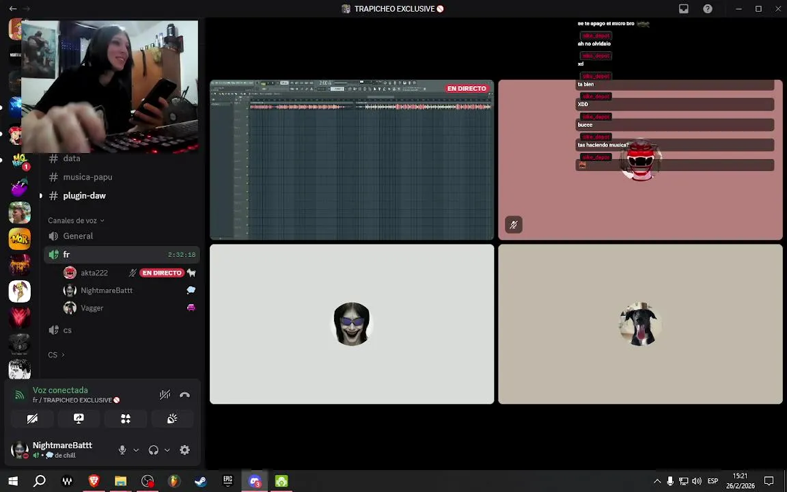The width and height of the screenshot is (787, 492).
Task: Click NightmareBattt in voice list
Action: (x=107, y=290)
